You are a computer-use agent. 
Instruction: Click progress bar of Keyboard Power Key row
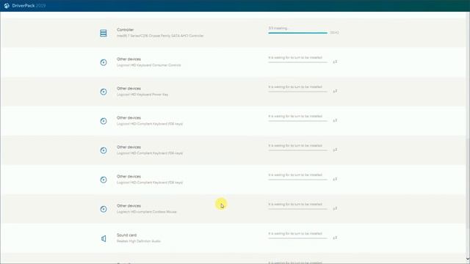(x=297, y=91)
